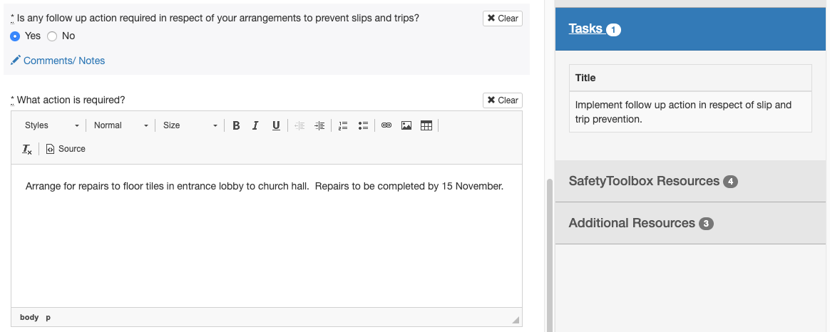Insert a table into the editor
Viewport: 830px width, 332px height.
pos(426,125)
